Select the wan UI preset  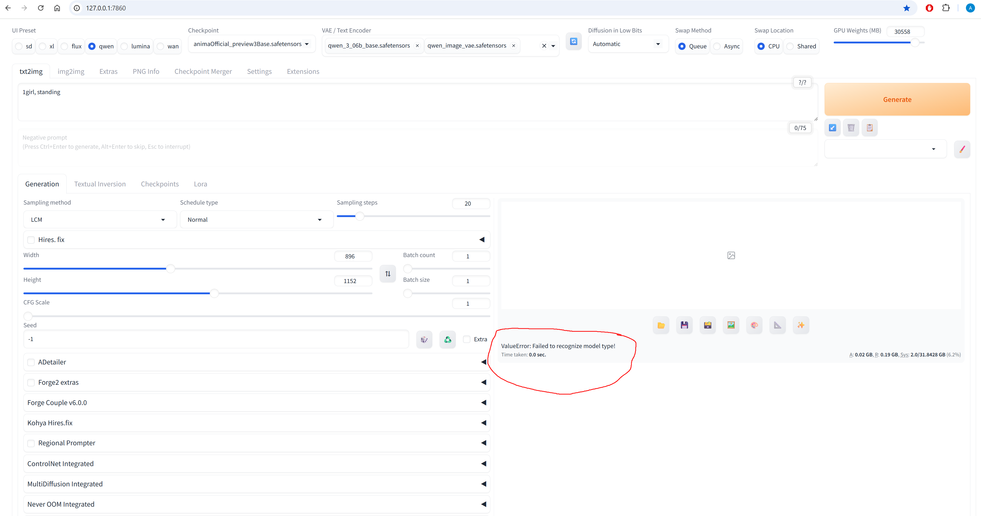[x=168, y=46]
